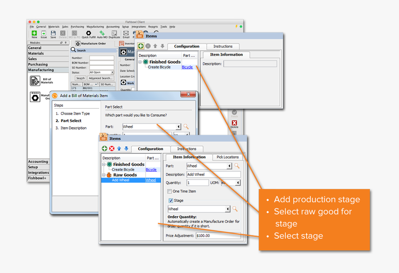Sort by the BOM column header
Screen dimensions: 399x273
(90, 84)
